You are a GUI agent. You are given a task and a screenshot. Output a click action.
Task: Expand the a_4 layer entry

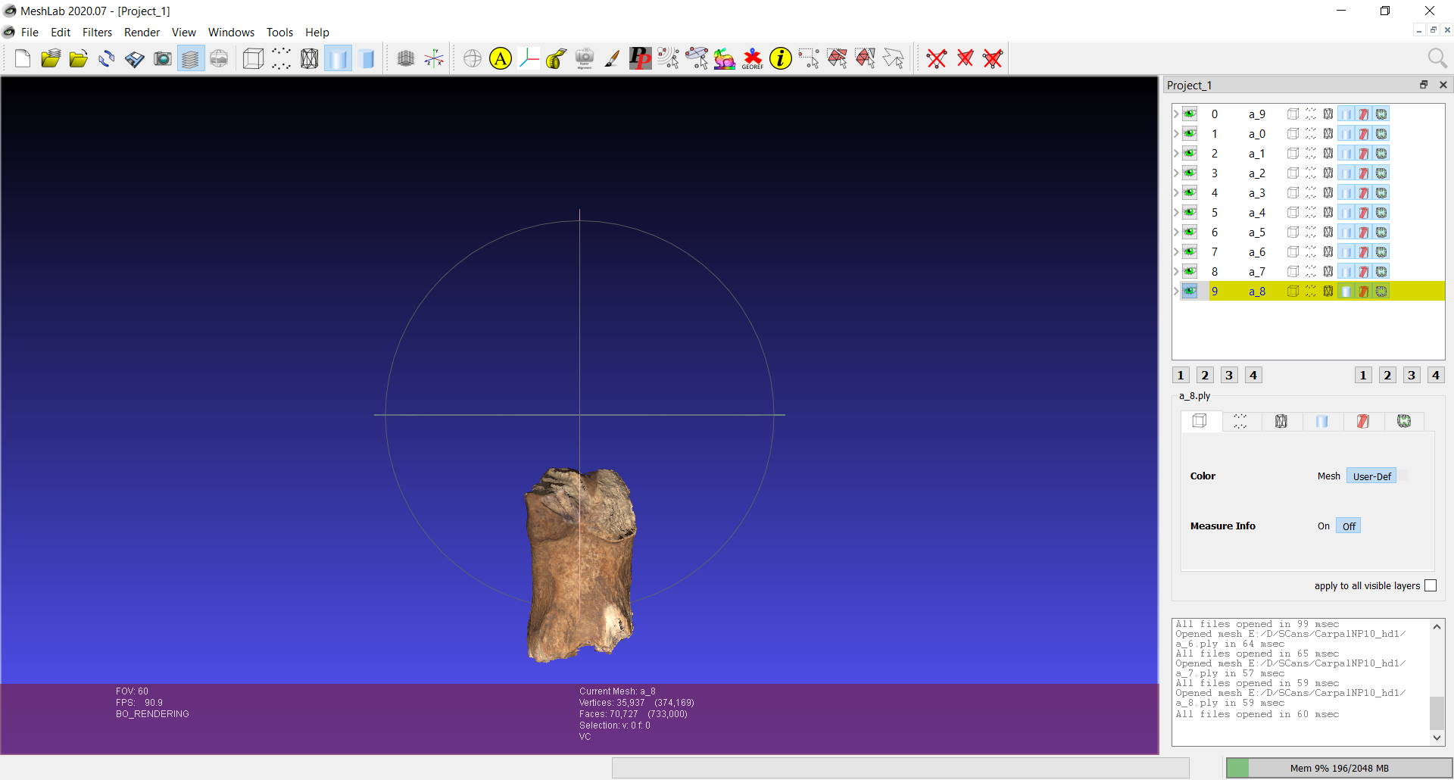1176,212
